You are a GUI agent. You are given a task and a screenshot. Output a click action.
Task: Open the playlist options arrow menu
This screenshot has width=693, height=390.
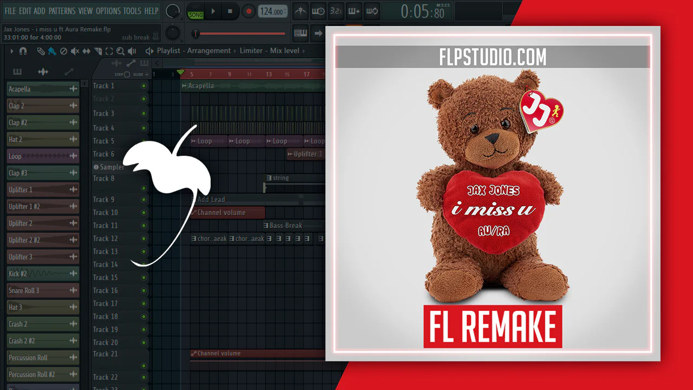click(12, 51)
